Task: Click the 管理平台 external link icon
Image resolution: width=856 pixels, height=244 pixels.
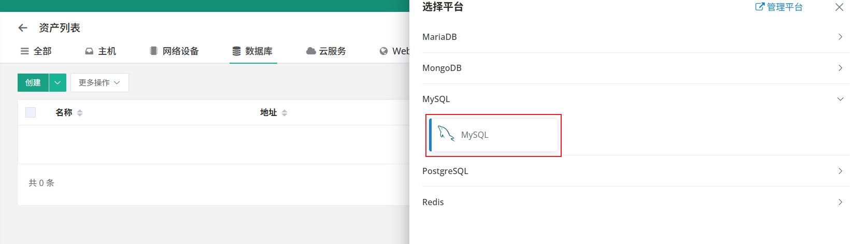Action: (760, 7)
